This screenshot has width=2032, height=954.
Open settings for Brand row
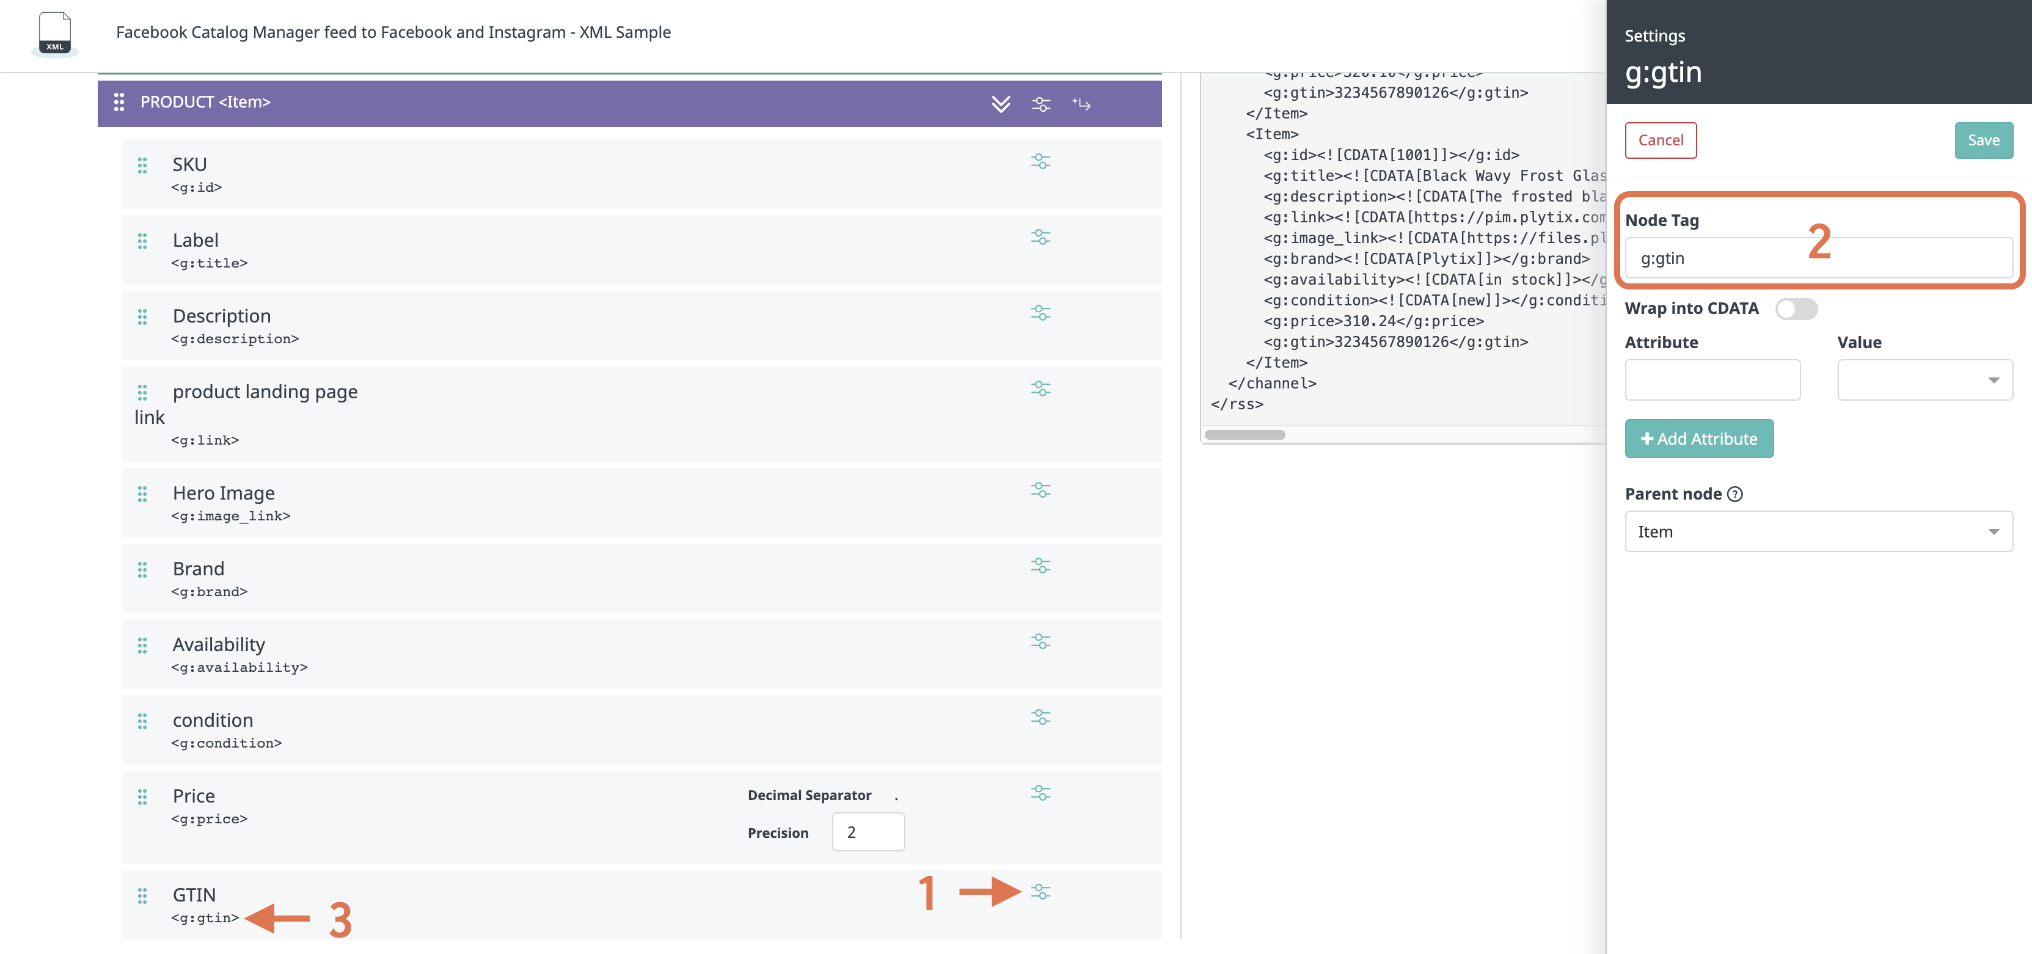pos(1040,566)
